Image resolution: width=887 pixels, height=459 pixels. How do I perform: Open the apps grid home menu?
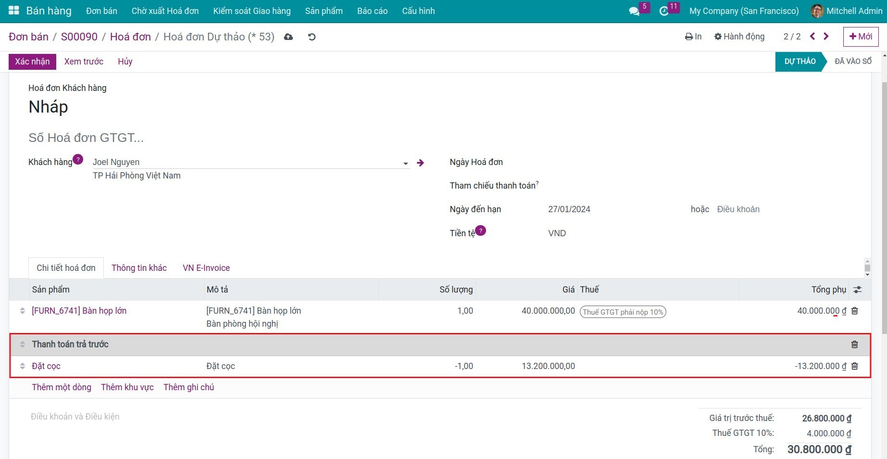(14, 11)
